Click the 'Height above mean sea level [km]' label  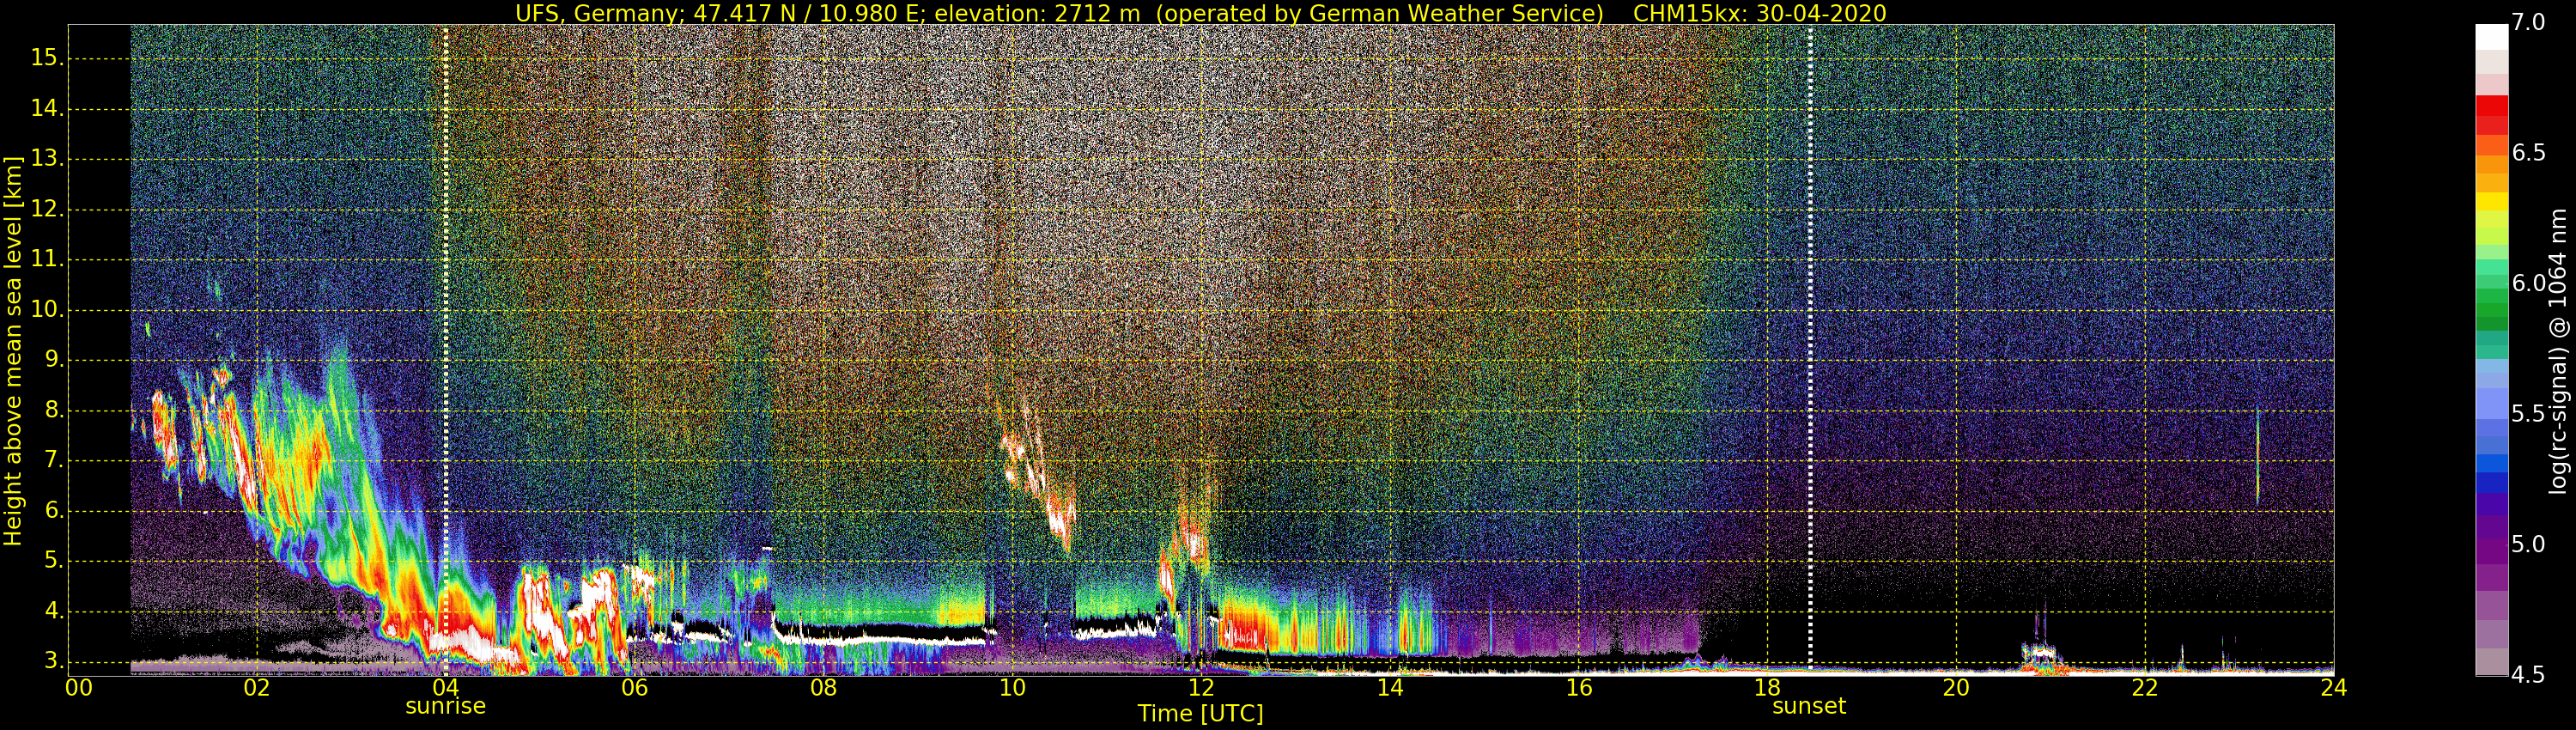click(x=13, y=351)
